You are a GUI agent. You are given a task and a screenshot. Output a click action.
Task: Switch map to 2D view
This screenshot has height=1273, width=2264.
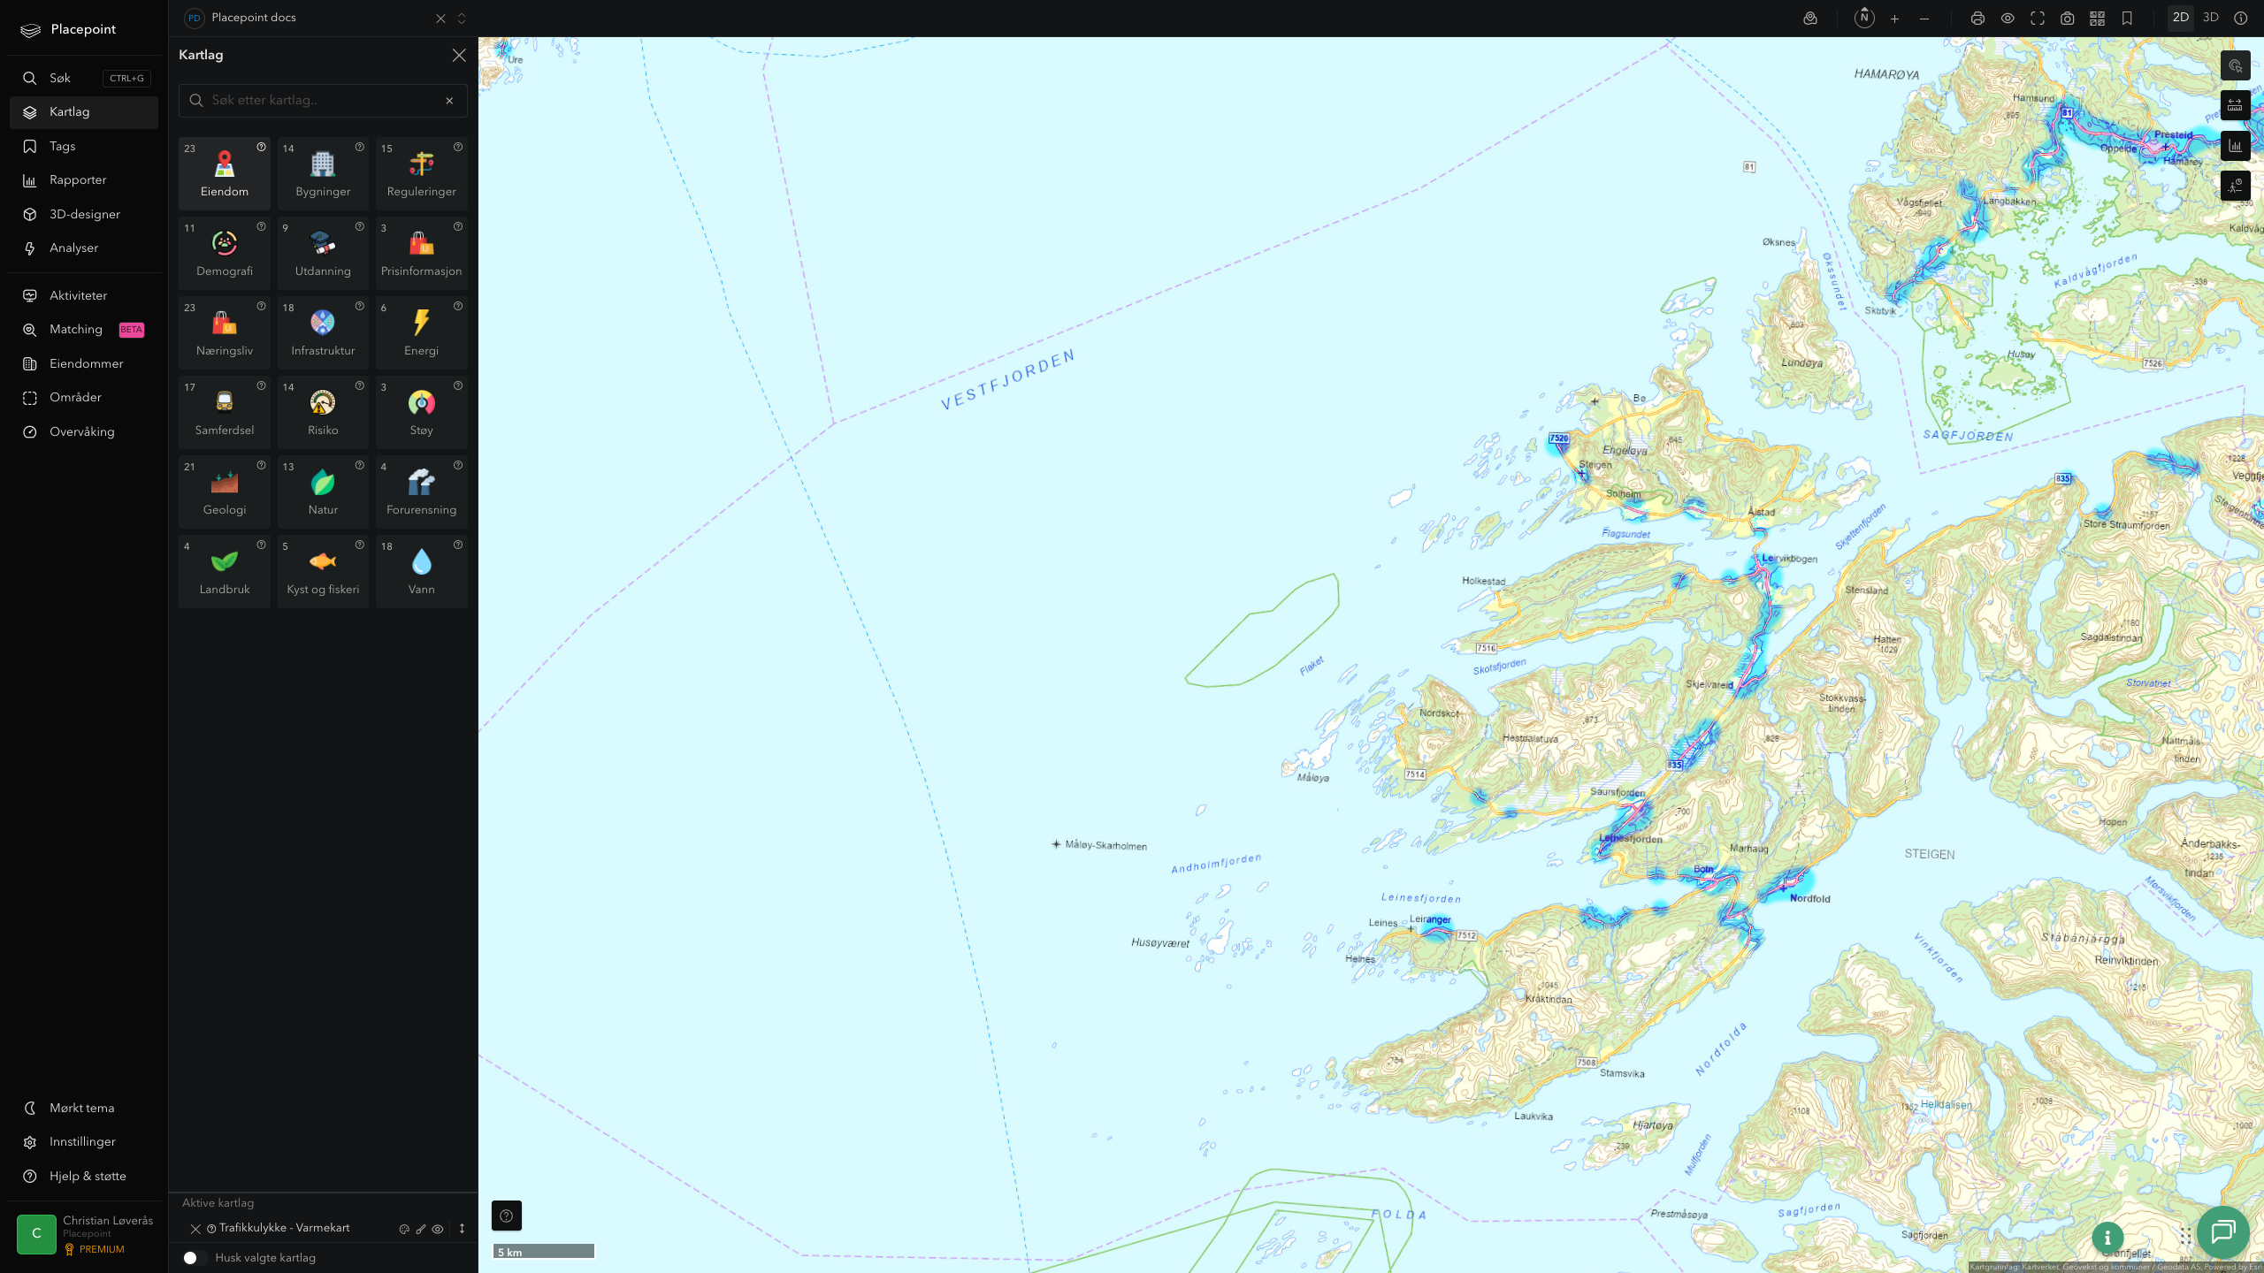click(x=2180, y=18)
